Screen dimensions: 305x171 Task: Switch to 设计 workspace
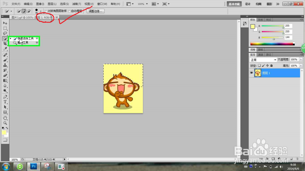coord(248,4)
